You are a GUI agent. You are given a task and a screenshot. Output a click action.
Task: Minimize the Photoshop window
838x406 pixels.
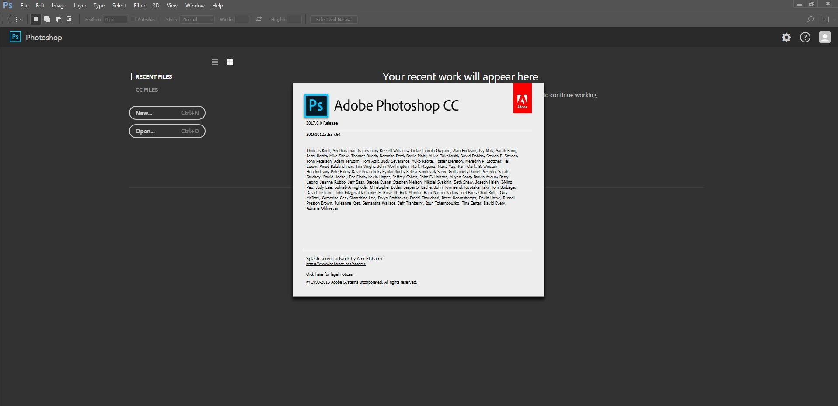799,4
